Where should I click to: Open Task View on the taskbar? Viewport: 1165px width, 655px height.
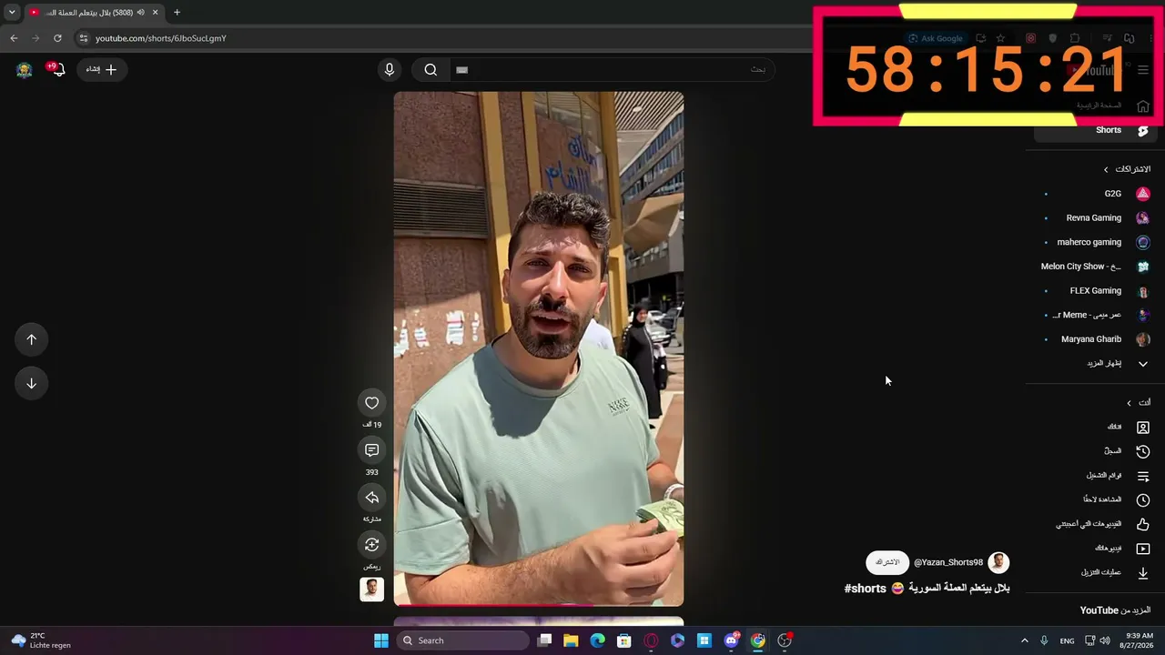[544, 640]
